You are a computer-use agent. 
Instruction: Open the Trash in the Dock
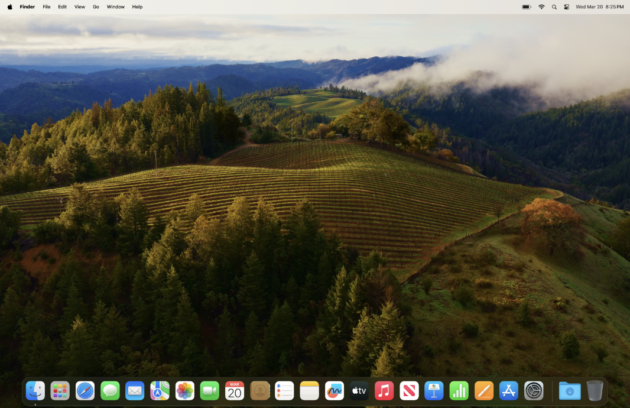tap(595, 390)
